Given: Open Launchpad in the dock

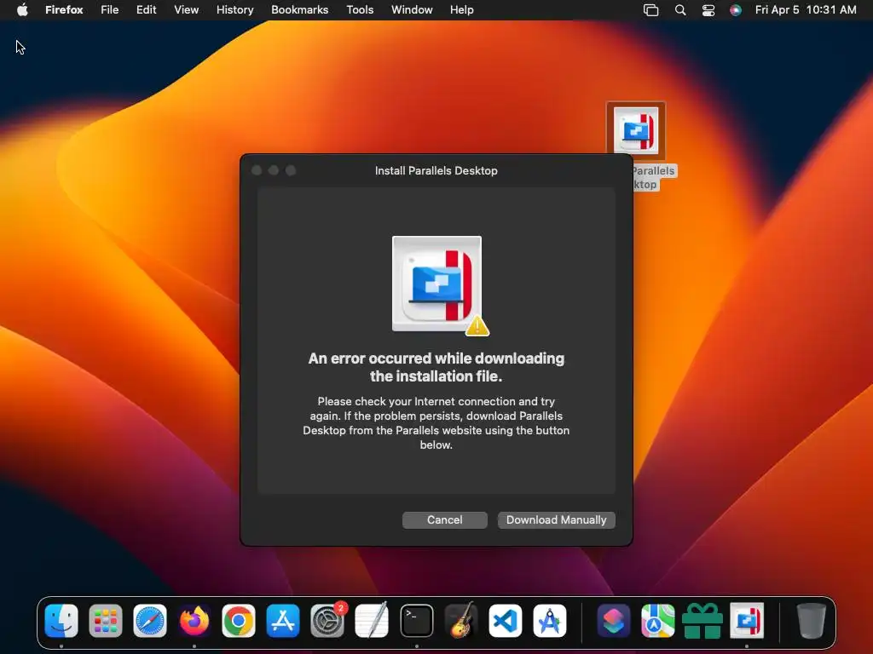Looking at the screenshot, I should [x=105, y=621].
